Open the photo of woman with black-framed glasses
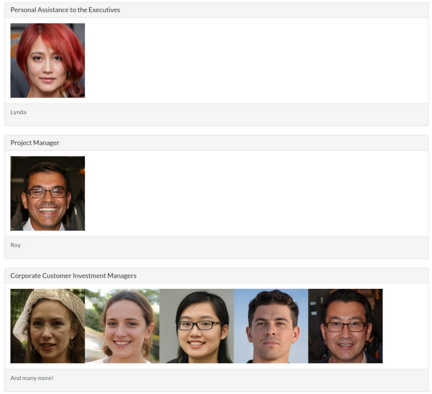Viewport: 432px width, 394px height. (x=196, y=326)
